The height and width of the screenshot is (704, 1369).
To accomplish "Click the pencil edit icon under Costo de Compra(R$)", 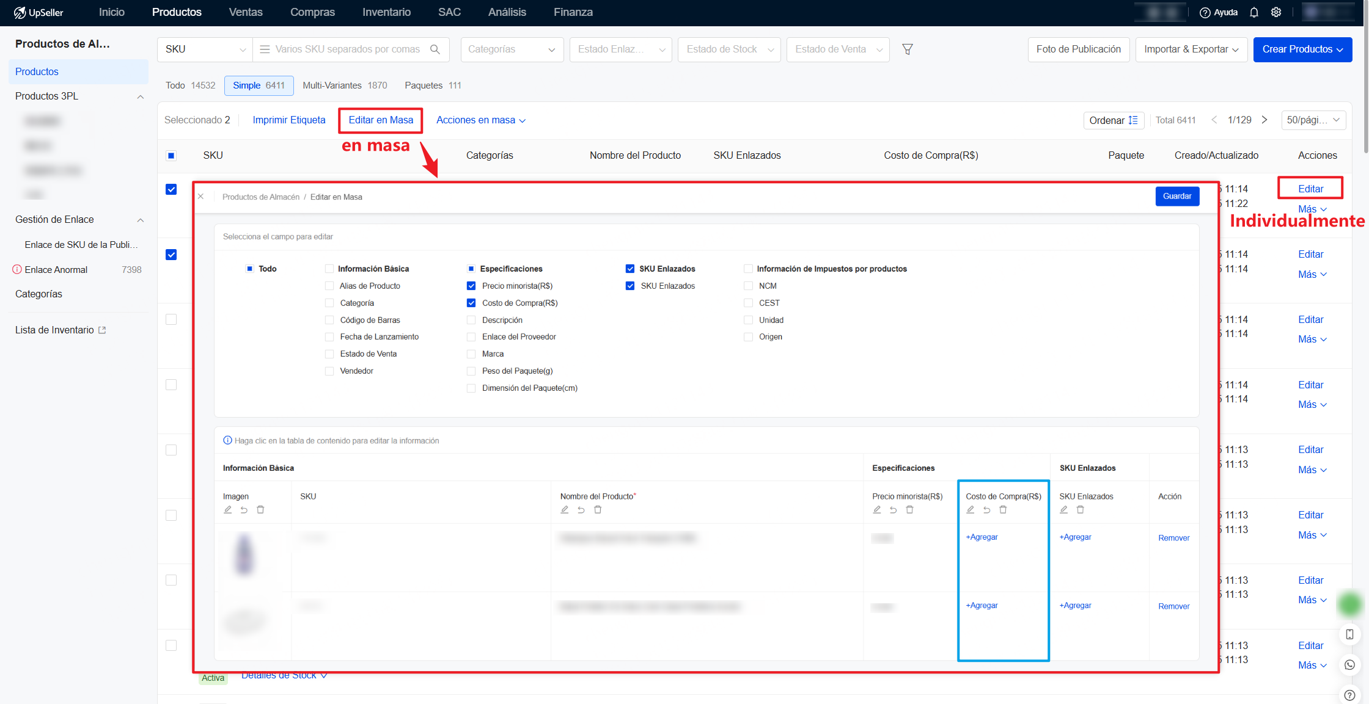I will pos(971,510).
